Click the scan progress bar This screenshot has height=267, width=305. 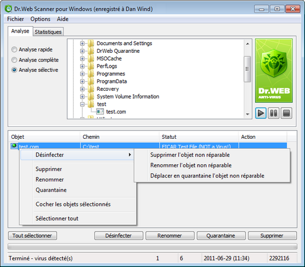pyautogui.click(x=152, y=246)
